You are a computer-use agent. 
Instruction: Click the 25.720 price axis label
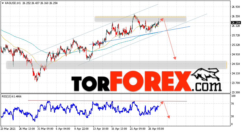pos(236,35)
